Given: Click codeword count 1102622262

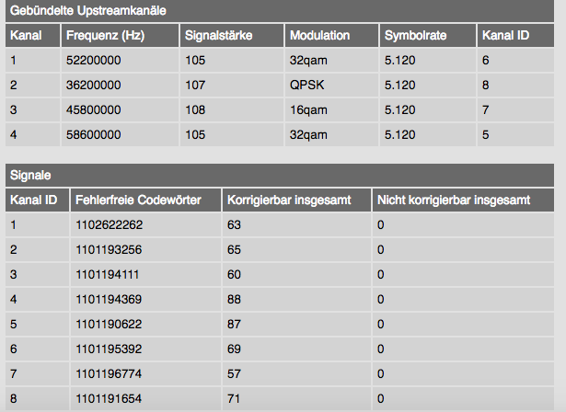Looking at the screenshot, I should [109, 223].
